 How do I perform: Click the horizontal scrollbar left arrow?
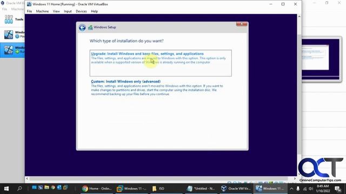pyautogui.click(x=27, y=178)
